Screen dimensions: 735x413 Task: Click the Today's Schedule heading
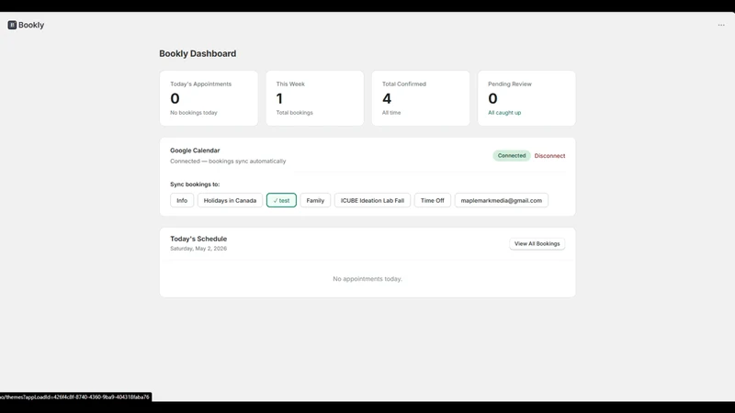click(198, 239)
